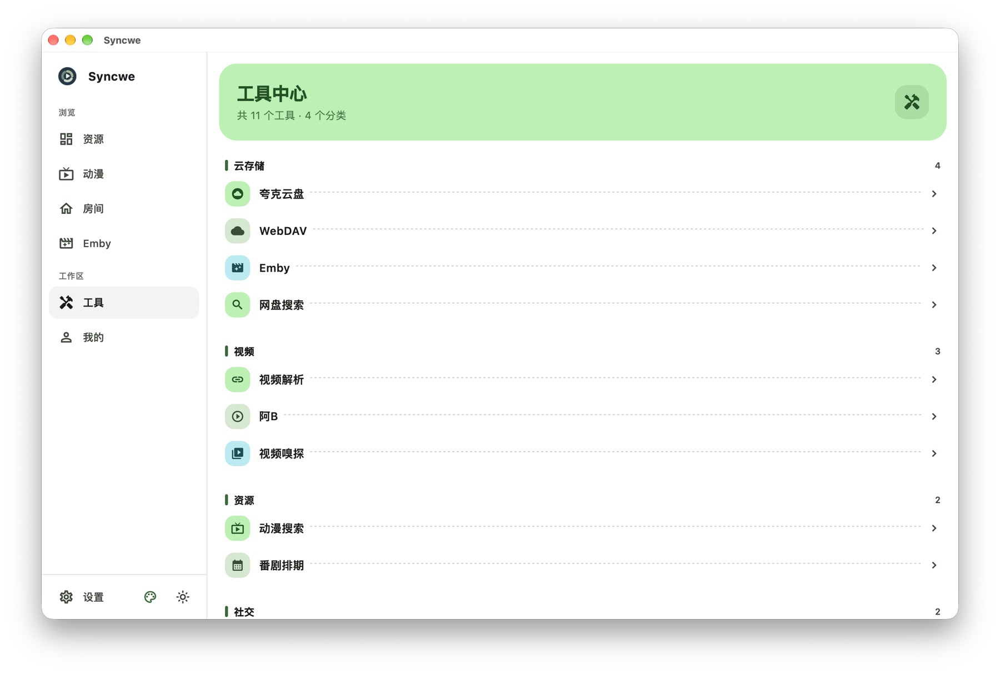1000x674 pixels.
Task: Click the Syncwe logo icon in sidebar
Action: [67, 76]
